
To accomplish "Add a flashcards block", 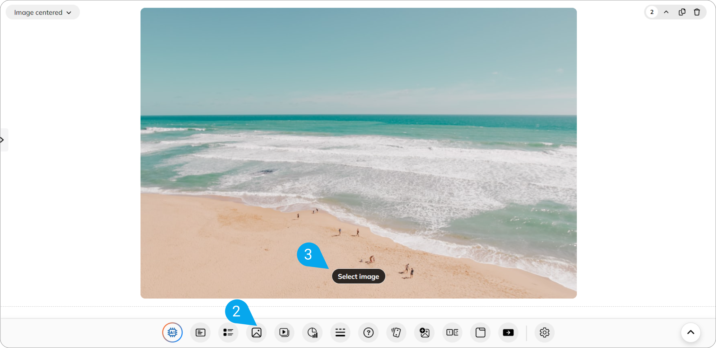I will [396, 332].
